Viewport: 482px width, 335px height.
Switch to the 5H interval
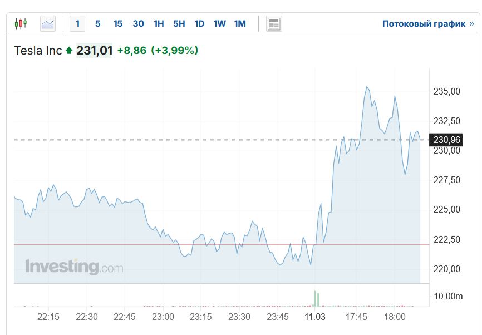click(x=179, y=24)
